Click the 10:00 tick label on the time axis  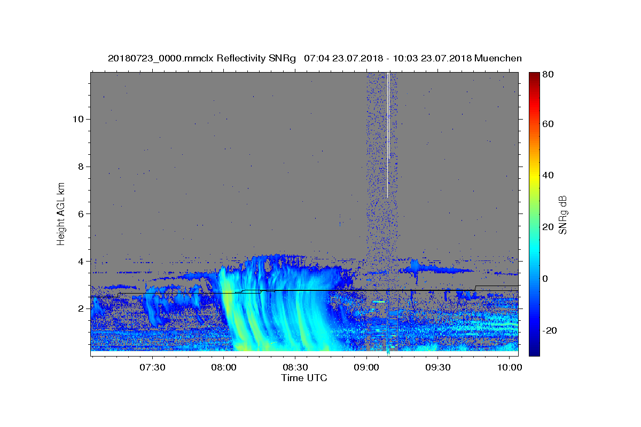(x=509, y=368)
